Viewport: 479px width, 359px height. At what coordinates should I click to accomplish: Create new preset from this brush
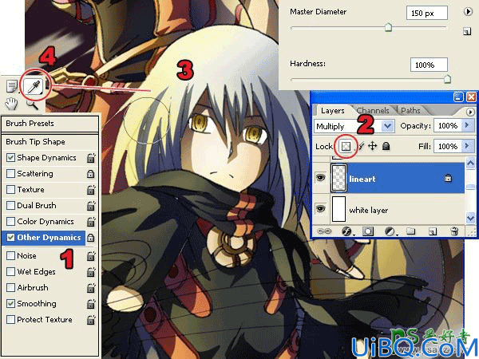coord(467,31)
